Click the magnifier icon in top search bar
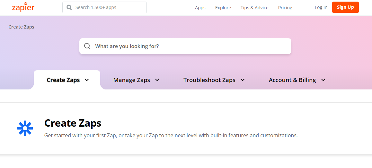 pyautogui.click(x=69, y=8)
